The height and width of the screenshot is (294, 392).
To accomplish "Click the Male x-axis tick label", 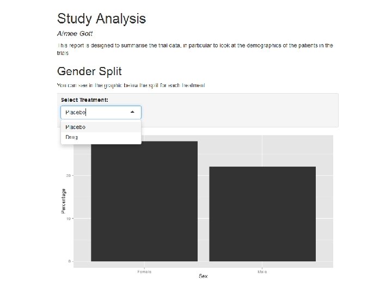I will [x=262, y=271].
